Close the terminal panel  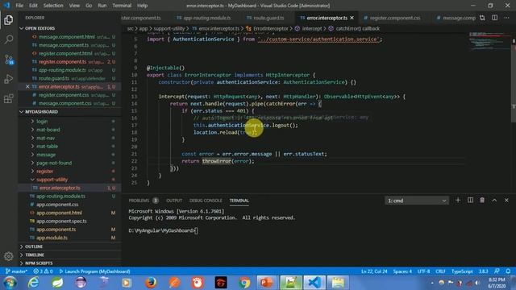pyautogui.click(x=506, y=201)
